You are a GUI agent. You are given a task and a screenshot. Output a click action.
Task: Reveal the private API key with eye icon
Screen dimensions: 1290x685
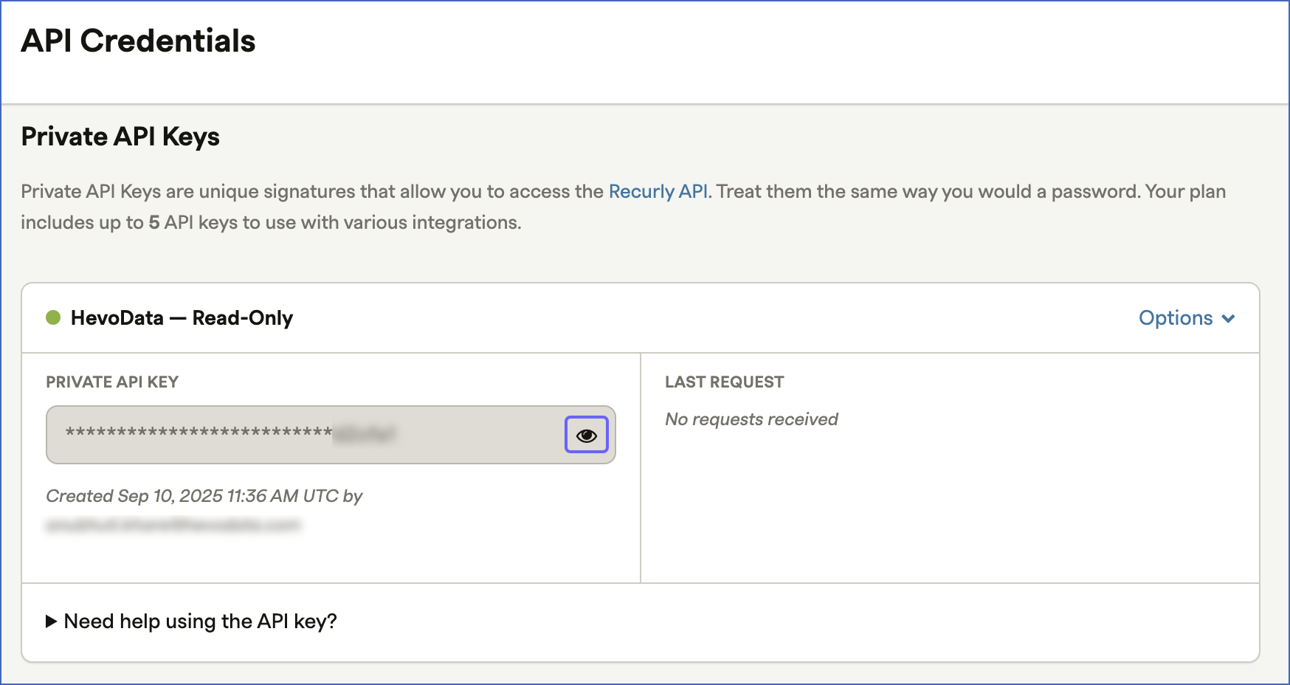(x=587, y=435)
